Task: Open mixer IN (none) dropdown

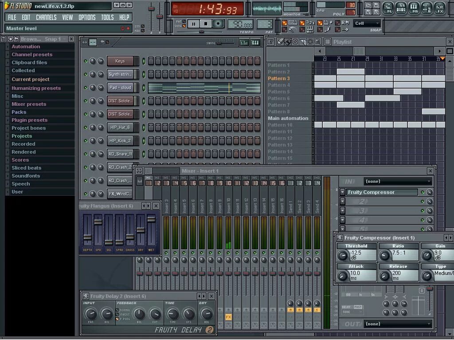Action: pos(398,182)
